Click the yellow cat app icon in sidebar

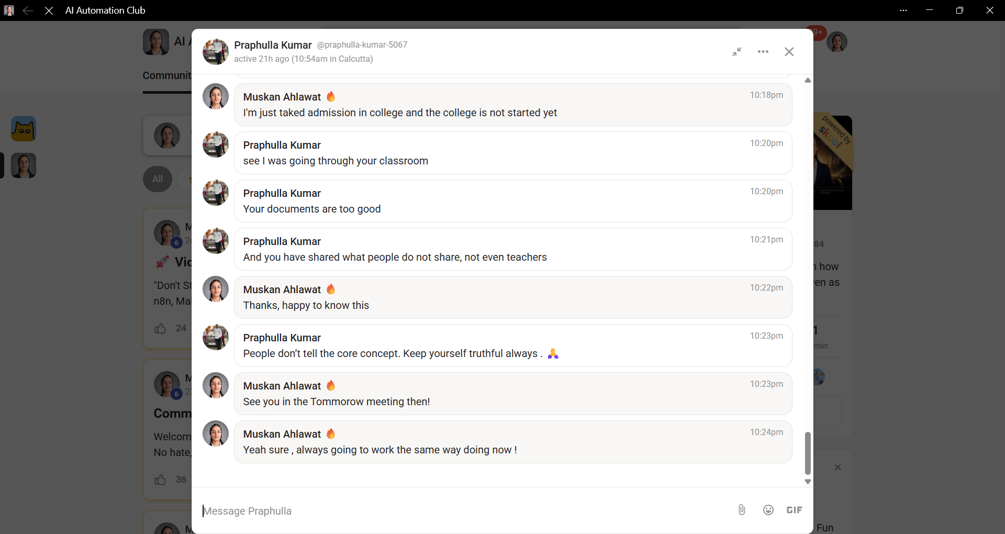click(x=24, y=129)
